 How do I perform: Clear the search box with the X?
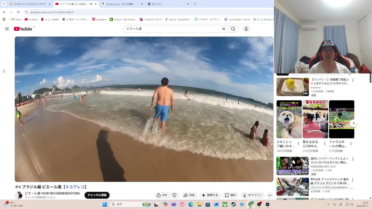224,29
